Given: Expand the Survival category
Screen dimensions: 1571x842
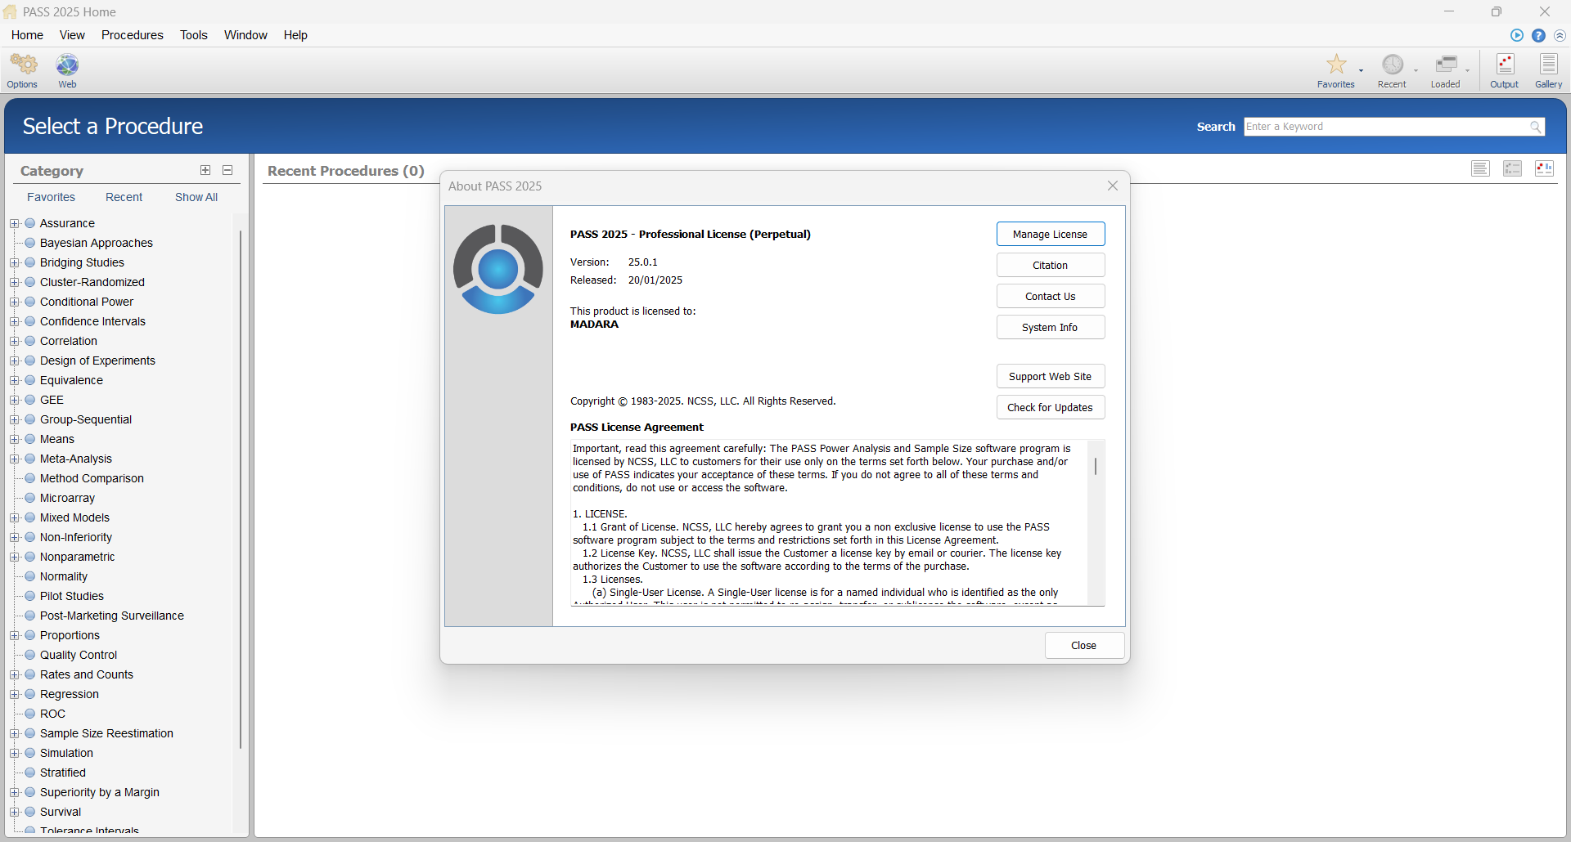Looking at the screenshot, I should click(14, 812).
